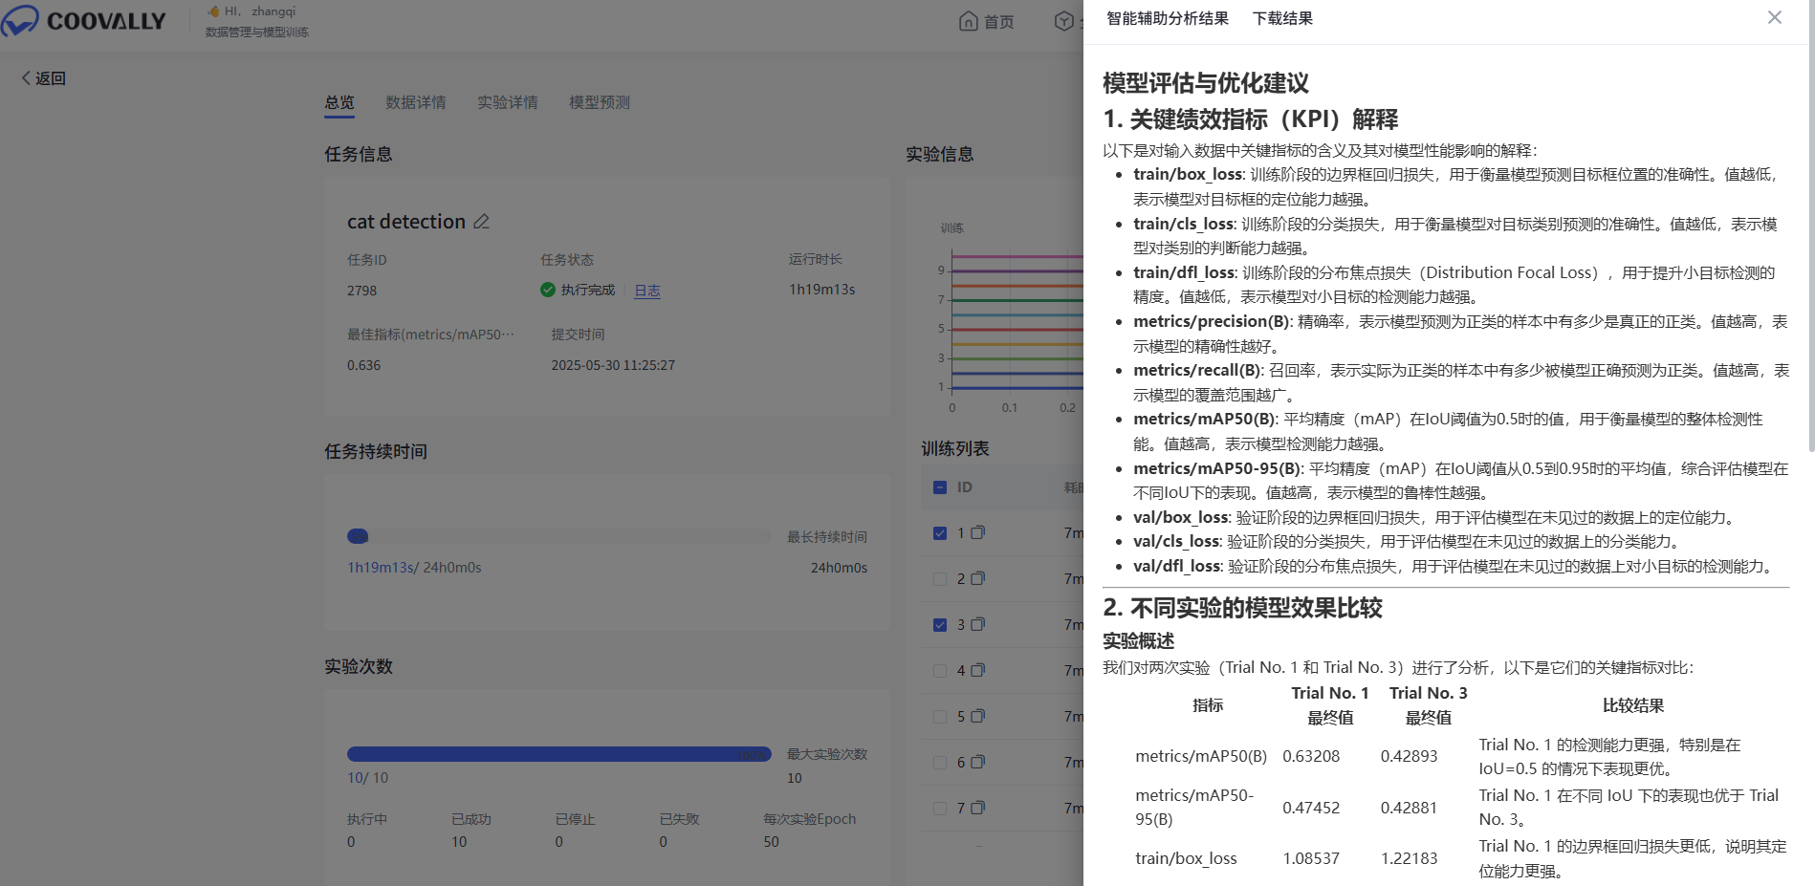The height and width of the screenshot is (886, 1815).
Task: Close the analysis results panel
Action: (x=1774, y=17)
